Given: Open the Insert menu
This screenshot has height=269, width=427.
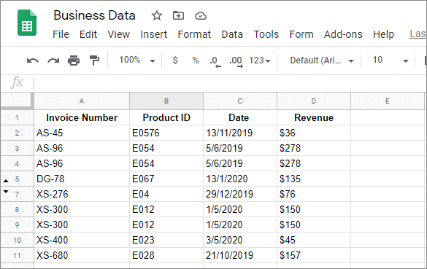Looking at the screenshot, I should point(153,34).
